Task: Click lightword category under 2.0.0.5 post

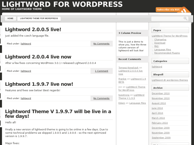Action: 26,44
